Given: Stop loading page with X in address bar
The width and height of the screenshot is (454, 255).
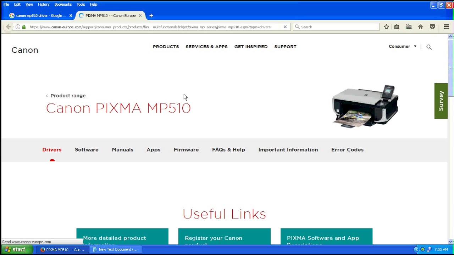Looking at the screenshot, I should coord(285,27).
